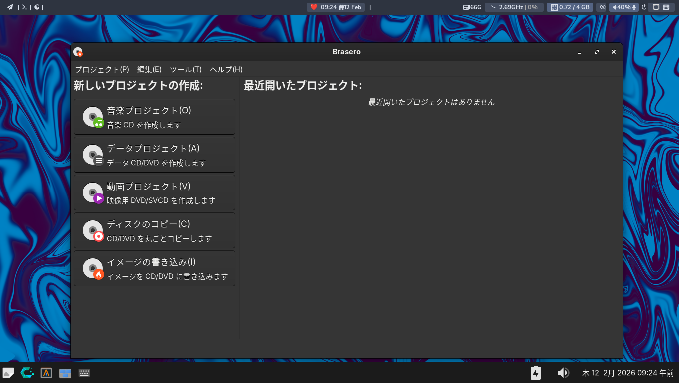The image size is (679, 383).
Task: Start a new 動画プロジェクト(V)
Action: pyautogui.click(x=154, y=192)
